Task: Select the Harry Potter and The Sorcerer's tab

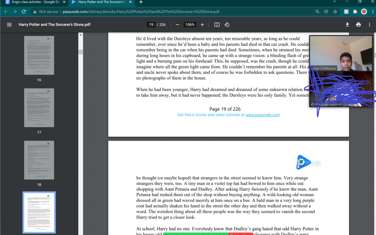Action: pyautogui.click(x=101, y=2)
